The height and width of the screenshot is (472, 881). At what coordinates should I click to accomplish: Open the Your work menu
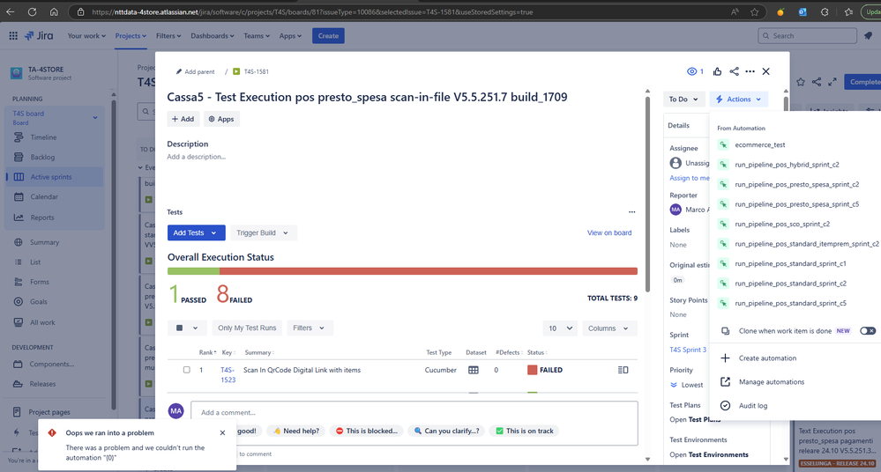coord(86,35)
